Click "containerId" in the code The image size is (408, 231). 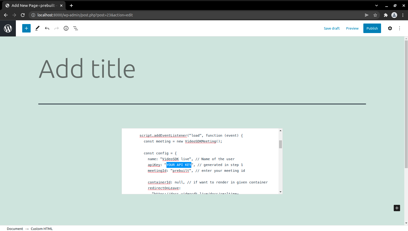point(159,182)
